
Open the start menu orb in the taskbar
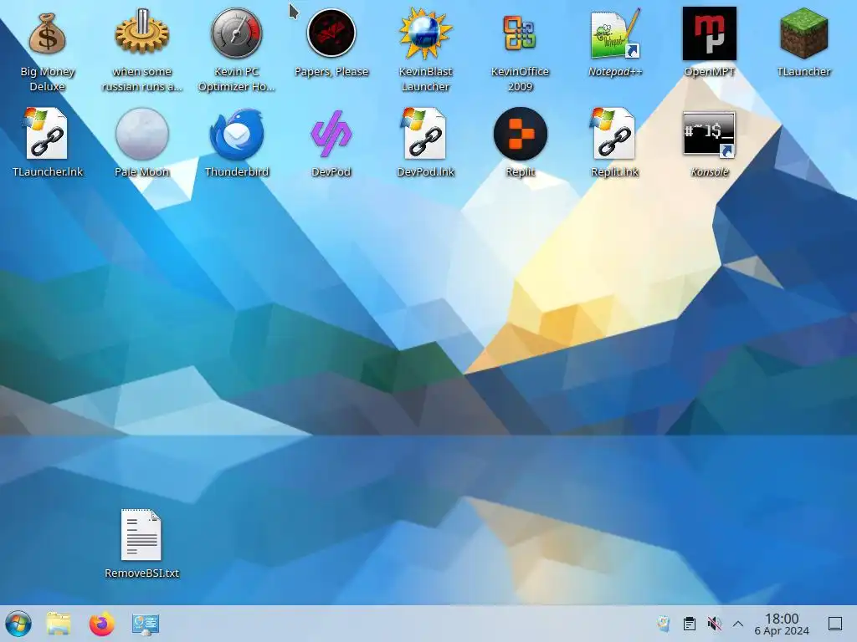coord(18,624)
